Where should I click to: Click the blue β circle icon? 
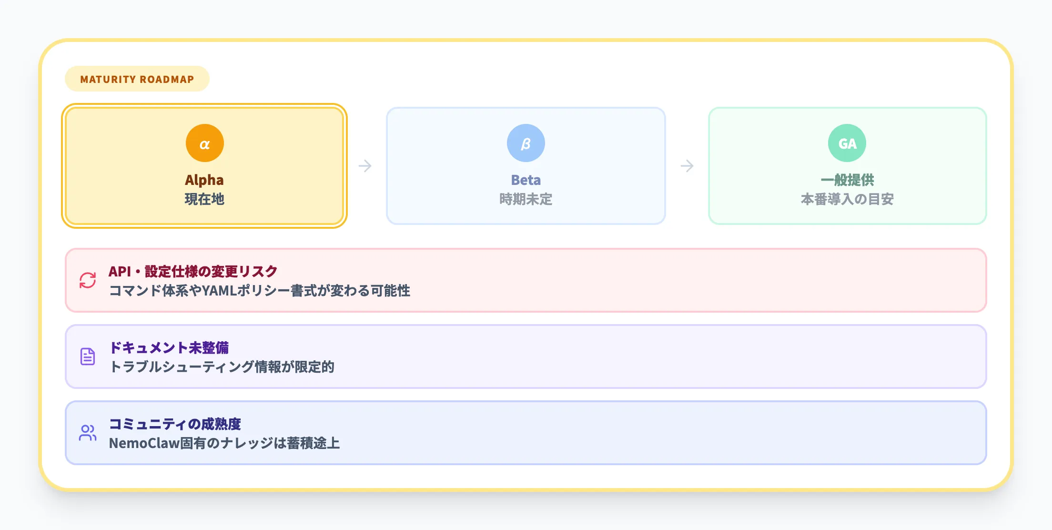526,142
